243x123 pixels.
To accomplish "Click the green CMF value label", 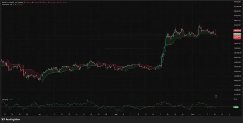I will (x=236, y=107).
